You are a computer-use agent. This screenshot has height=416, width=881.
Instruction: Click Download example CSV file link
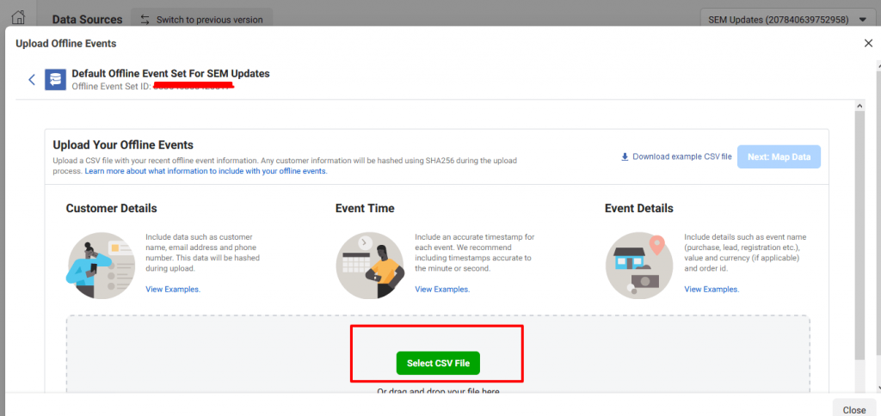676,156
